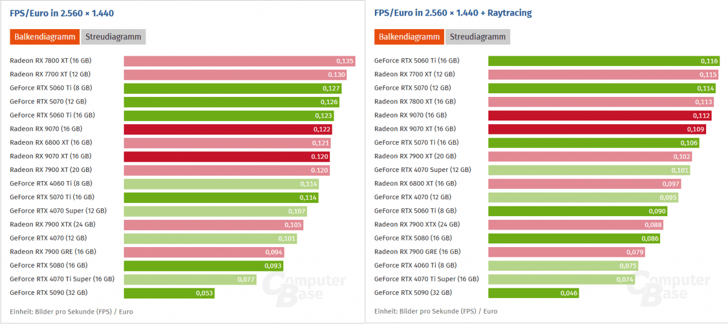The width and height of the screenshot is (728, 324).
Task: Click Raytracing label GeForce RTX 5070 Ti (16 GB)
Action: click(x=417, y=143)
